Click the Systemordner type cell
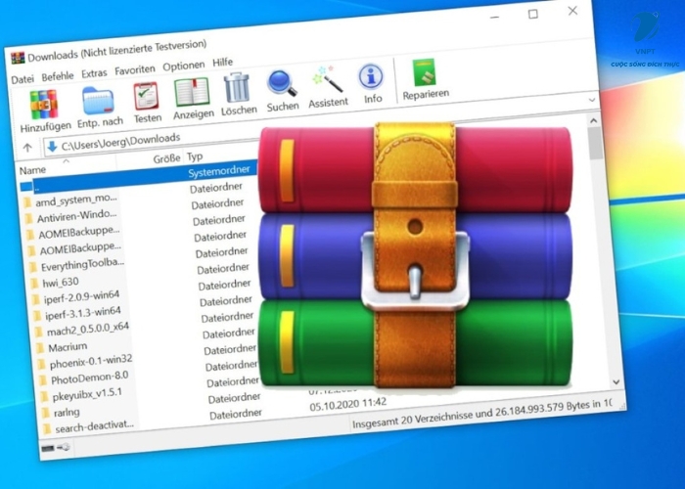Viewport: 685px width, 489px height. 219,171
